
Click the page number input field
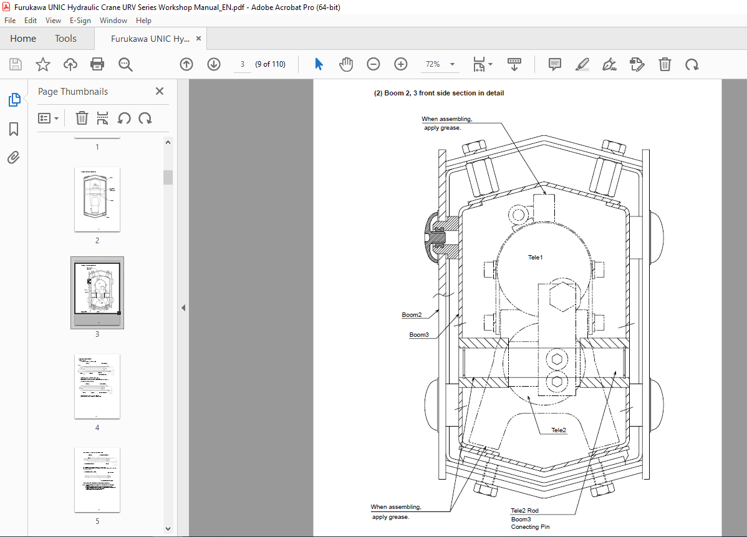click(x=243, y=64)
